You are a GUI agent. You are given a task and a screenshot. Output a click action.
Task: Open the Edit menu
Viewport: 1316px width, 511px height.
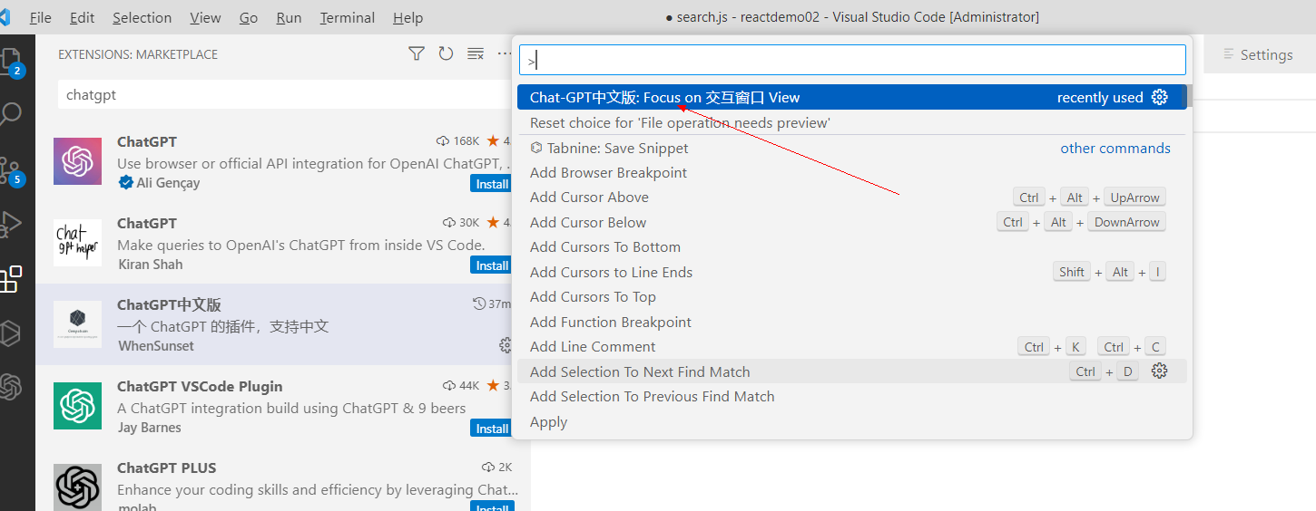point(82,17)
